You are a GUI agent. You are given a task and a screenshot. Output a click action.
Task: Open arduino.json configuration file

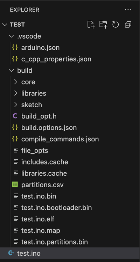point(70,48)
